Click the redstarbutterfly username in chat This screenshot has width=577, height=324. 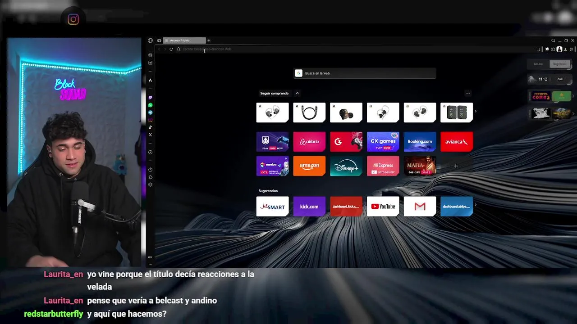click(53, 314)
